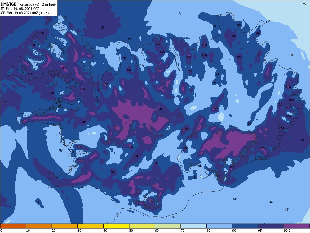The height and width of the screenshot is (233, 310).
Task: Click the 20 legend scale label
Action: tap(54, 231)
